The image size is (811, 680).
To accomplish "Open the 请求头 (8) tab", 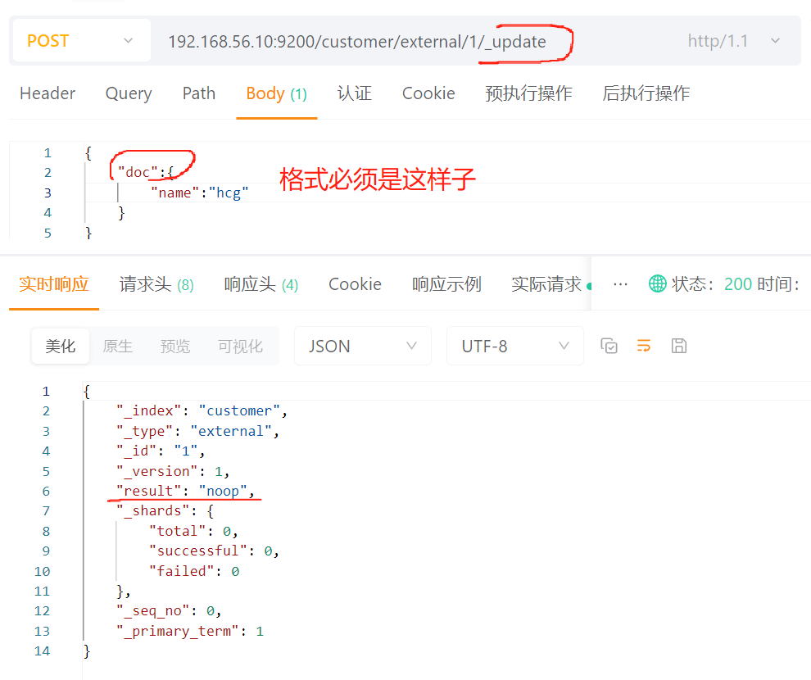I will point(156,284).
